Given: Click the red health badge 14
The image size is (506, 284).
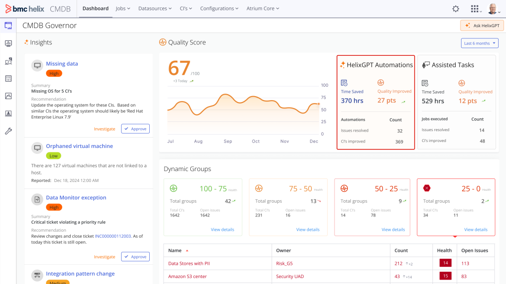Looking at the screenshot, I should pos(445,263).
